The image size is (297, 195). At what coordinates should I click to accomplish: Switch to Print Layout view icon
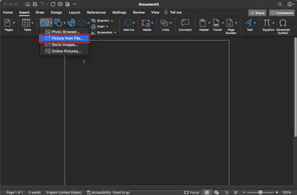207,192
